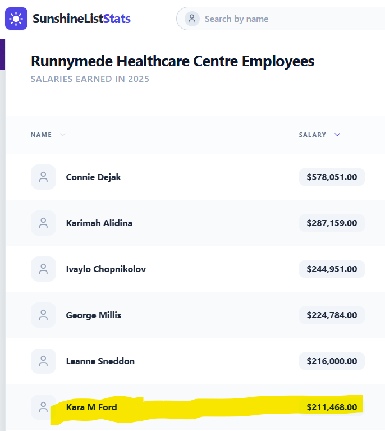Open Kara M Ford's employee entry
The image size is (385, 431).
click(91, 407)
